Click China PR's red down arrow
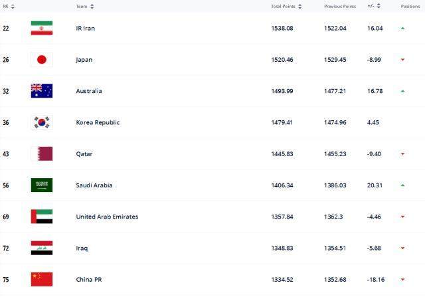This screenshot has height=297, width=425. tap(402, 280)
